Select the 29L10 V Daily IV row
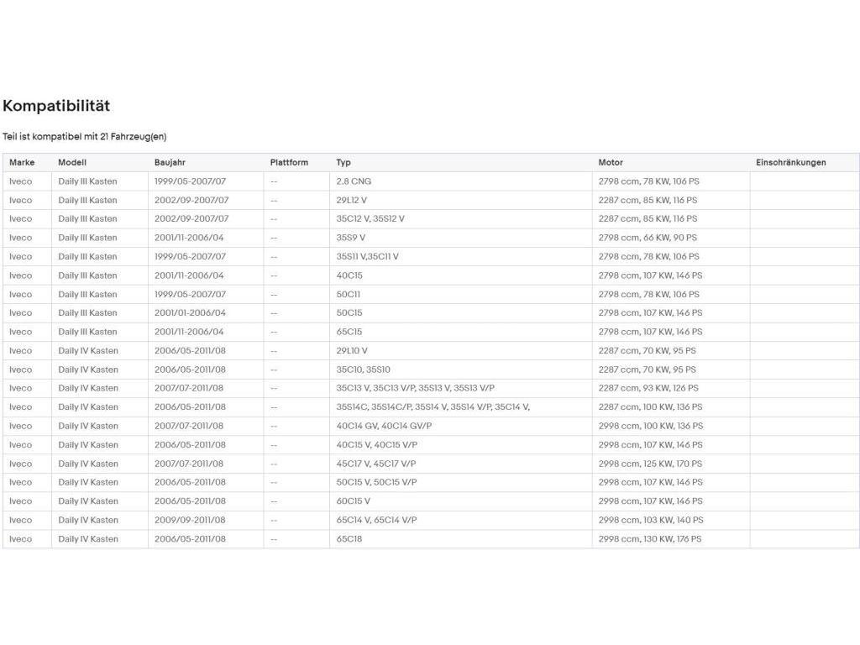The height and width of the screenshot is (645, 860). (431, 350)
